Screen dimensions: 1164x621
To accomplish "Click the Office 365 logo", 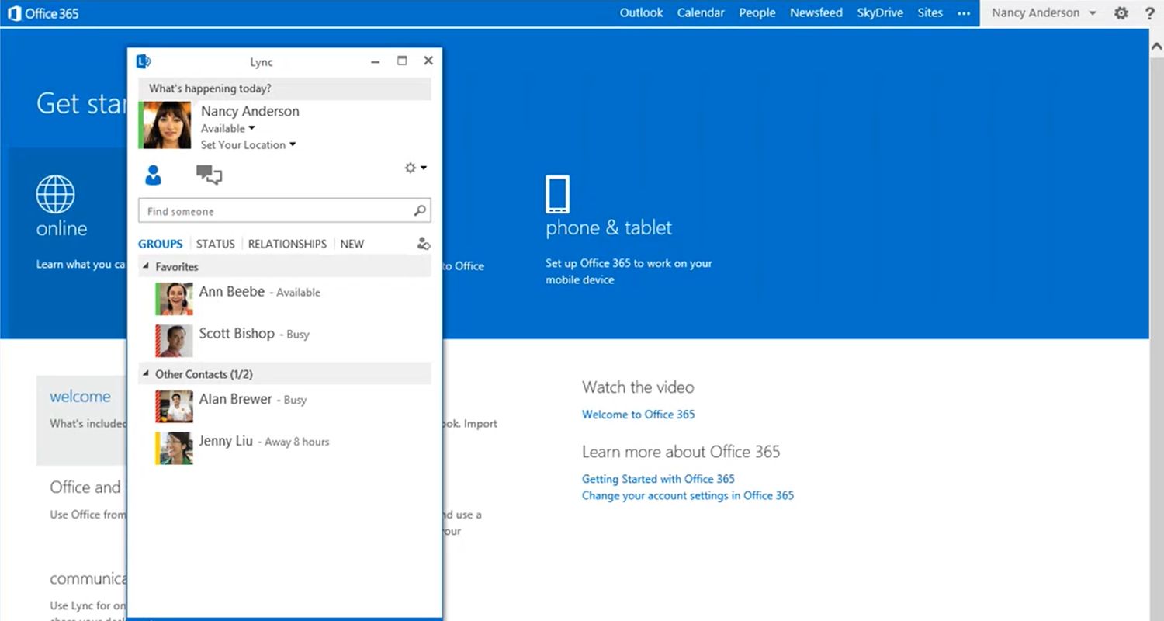I will click(x=43, y=13).
